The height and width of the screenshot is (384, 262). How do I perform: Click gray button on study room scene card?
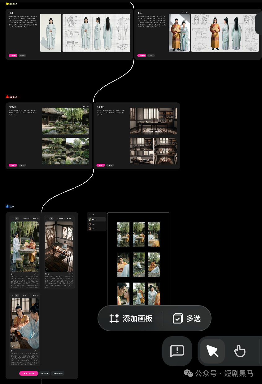[x=110, y=165]
